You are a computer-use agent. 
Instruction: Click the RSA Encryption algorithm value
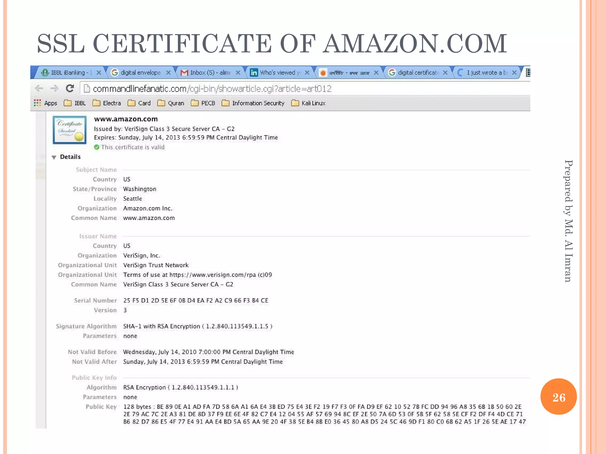(x=180, y=387)
